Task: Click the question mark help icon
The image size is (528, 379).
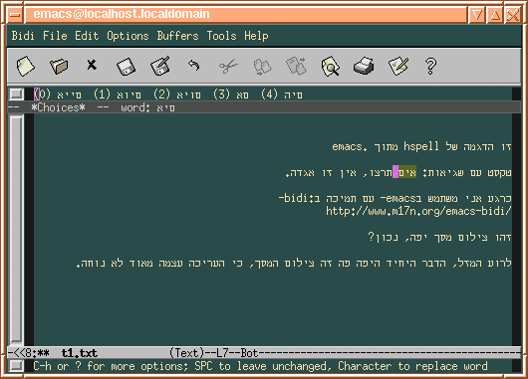Action: point(430,67)
